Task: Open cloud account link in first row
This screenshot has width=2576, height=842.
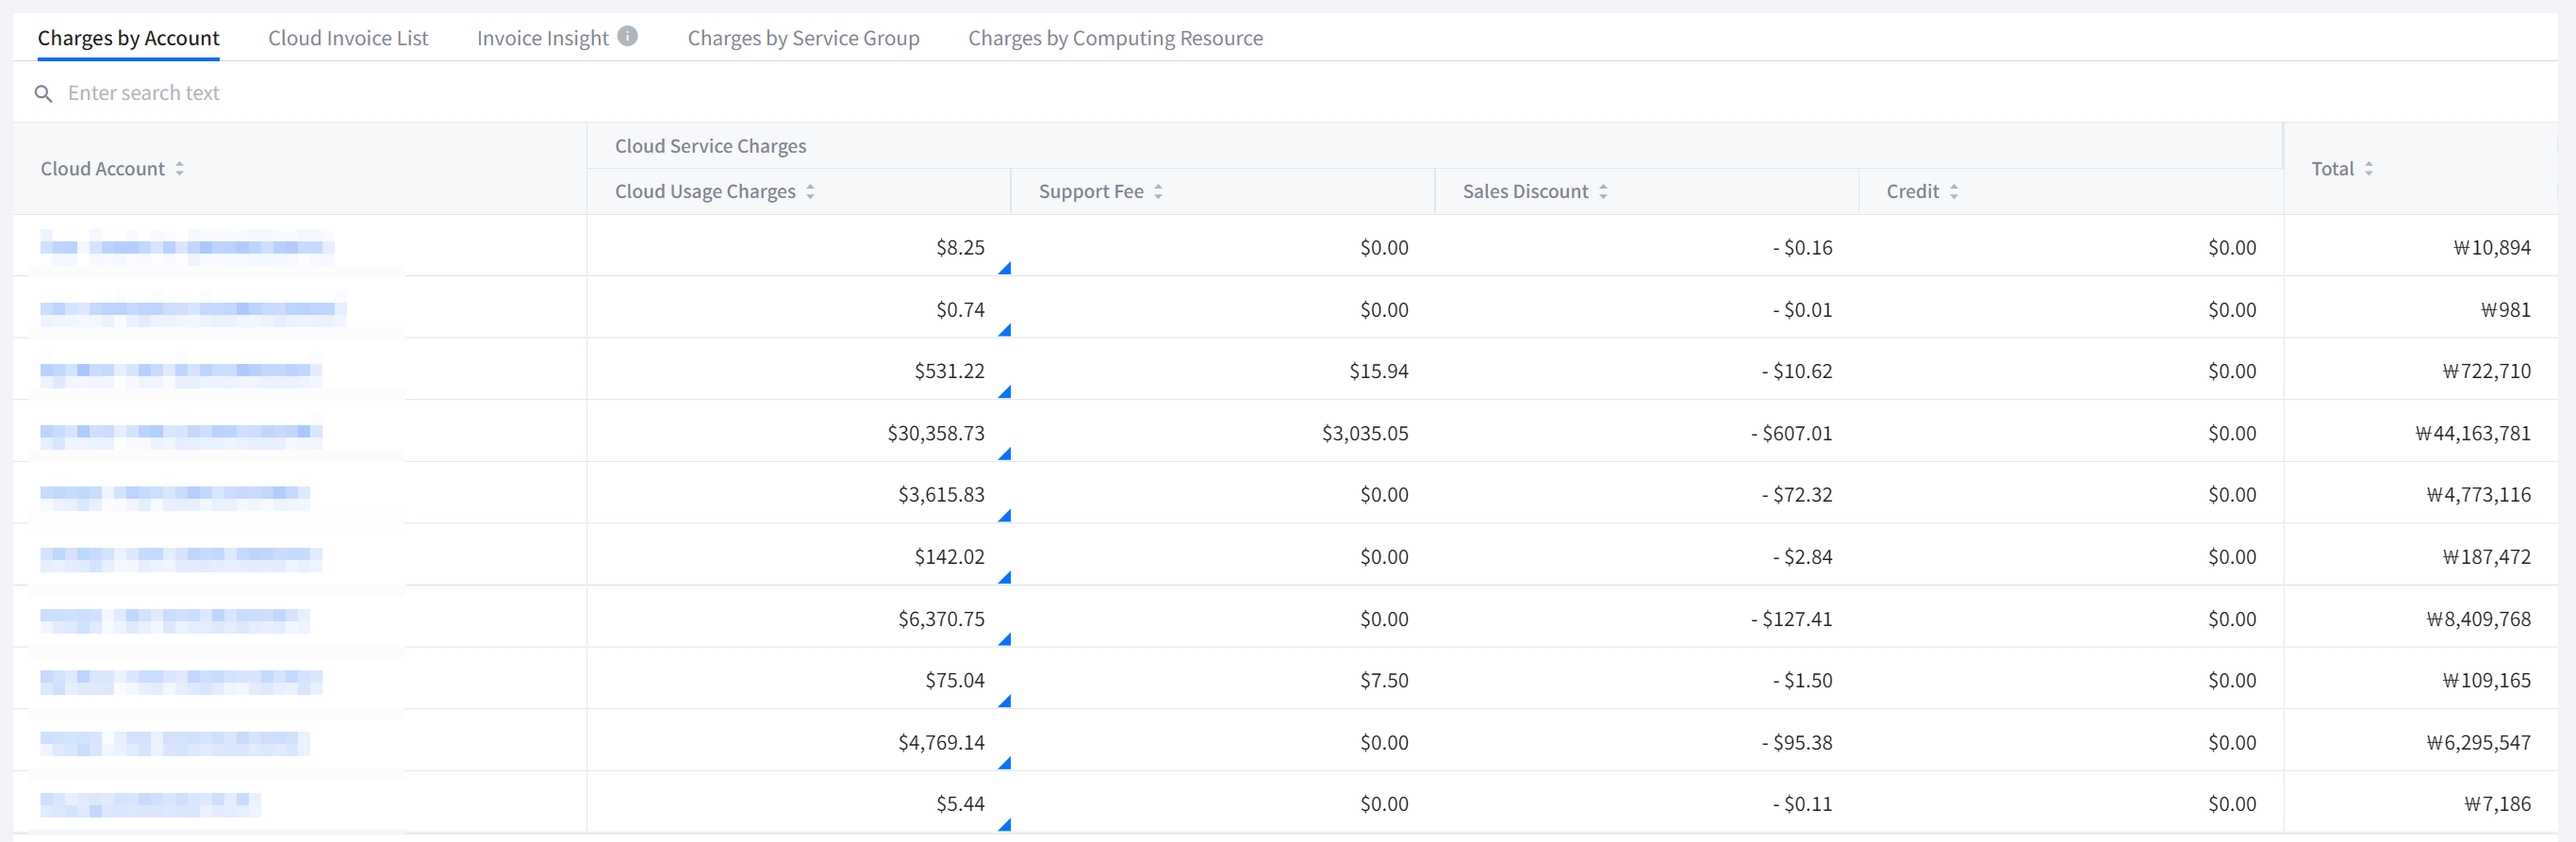Action: pos(187,247)
